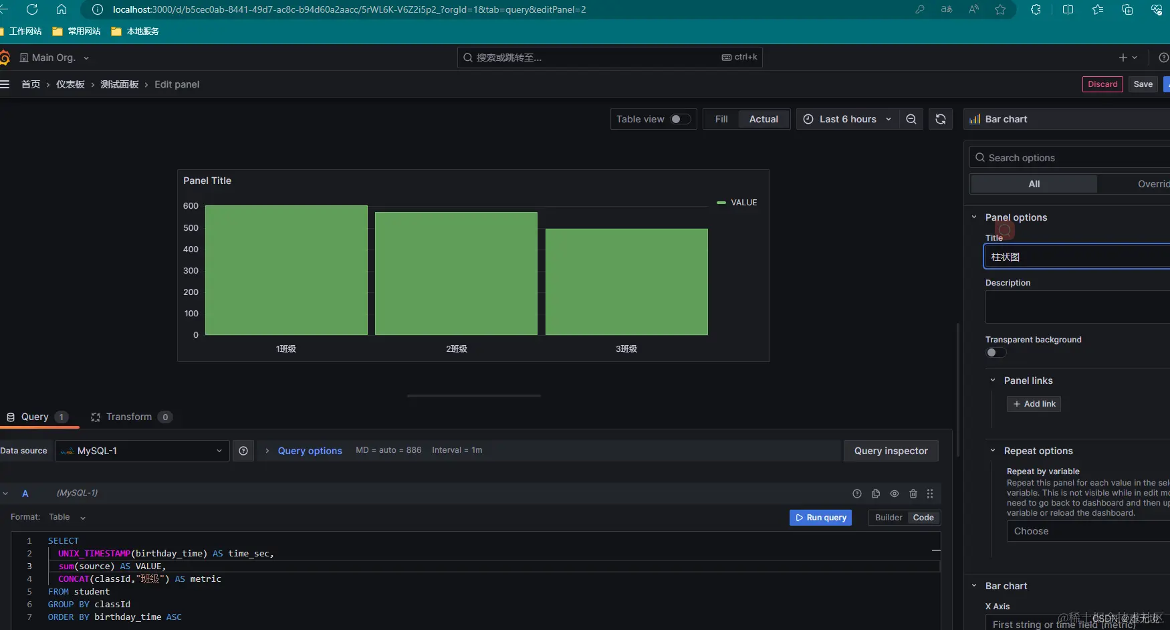Zoom out time range
This screenshot has width=1170, height=630.
click(x=911, y=119)
